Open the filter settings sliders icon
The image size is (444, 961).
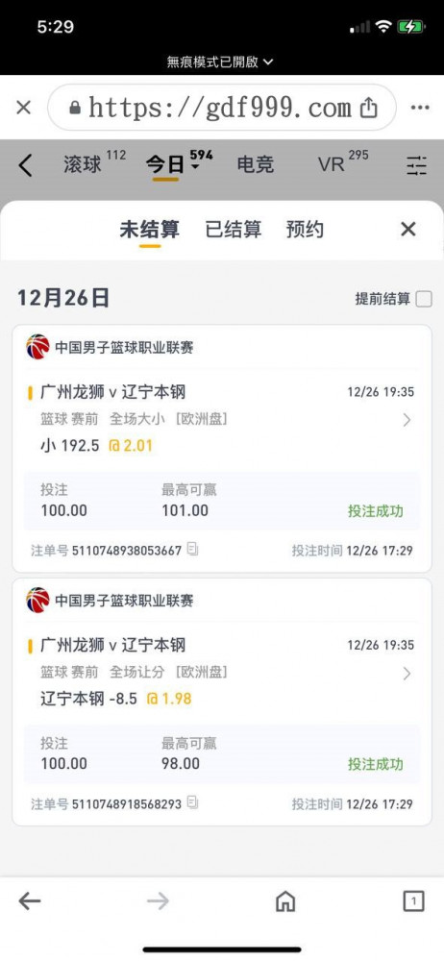click(417, 165)
